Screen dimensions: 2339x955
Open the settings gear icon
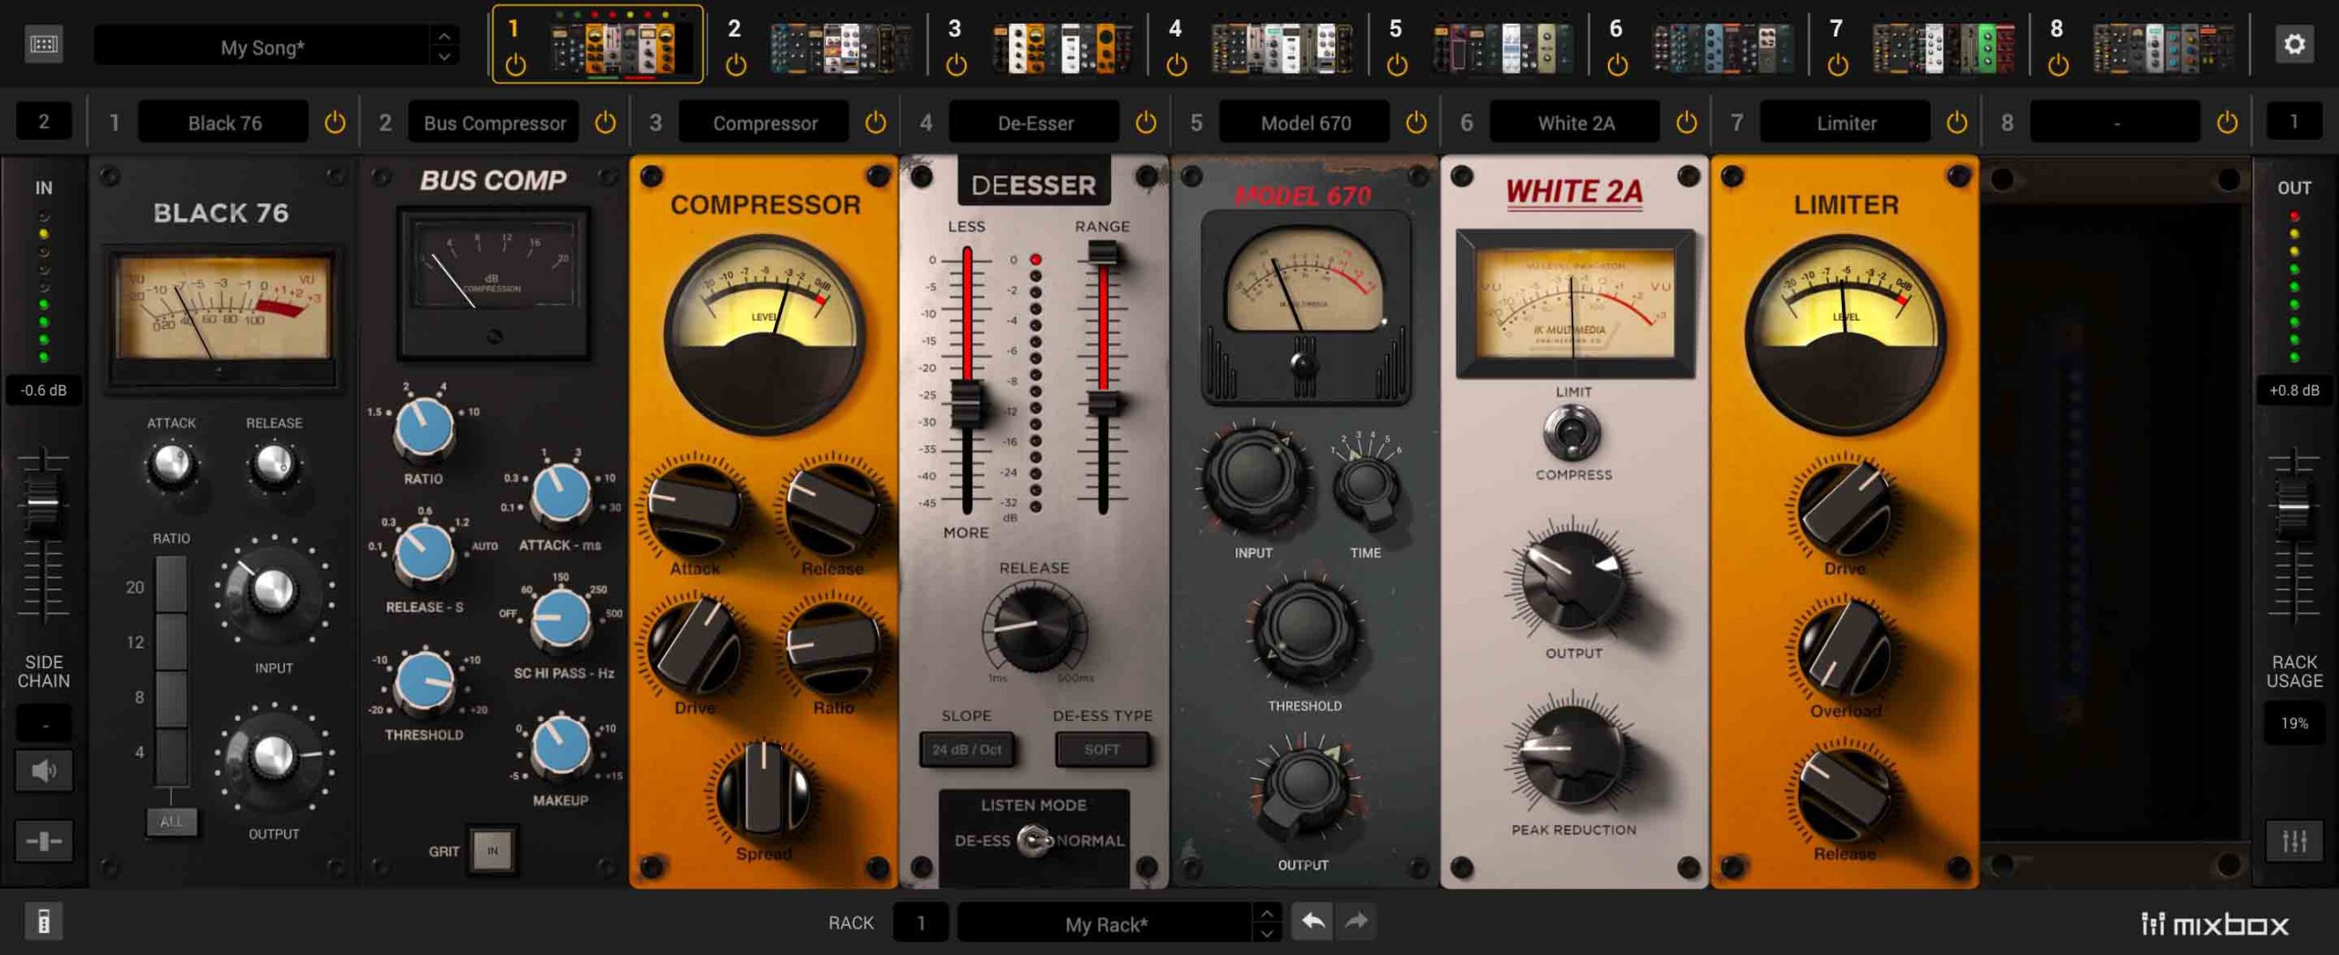(2294, 44)
